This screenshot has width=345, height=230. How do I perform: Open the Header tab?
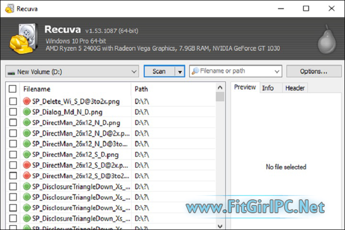click(x=294, y=88)
